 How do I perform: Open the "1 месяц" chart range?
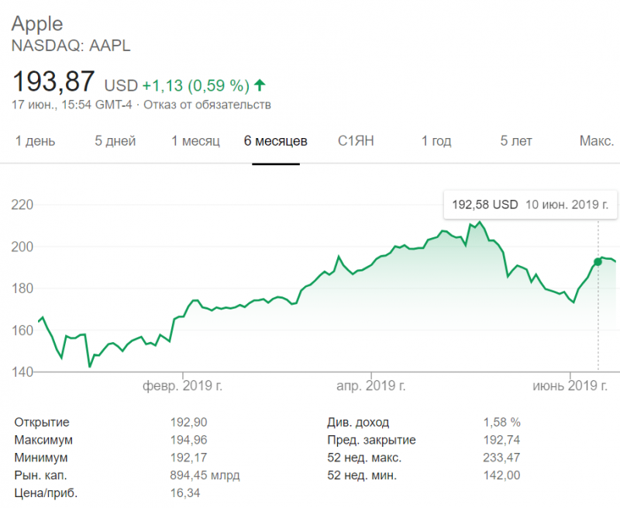[195, 141]
